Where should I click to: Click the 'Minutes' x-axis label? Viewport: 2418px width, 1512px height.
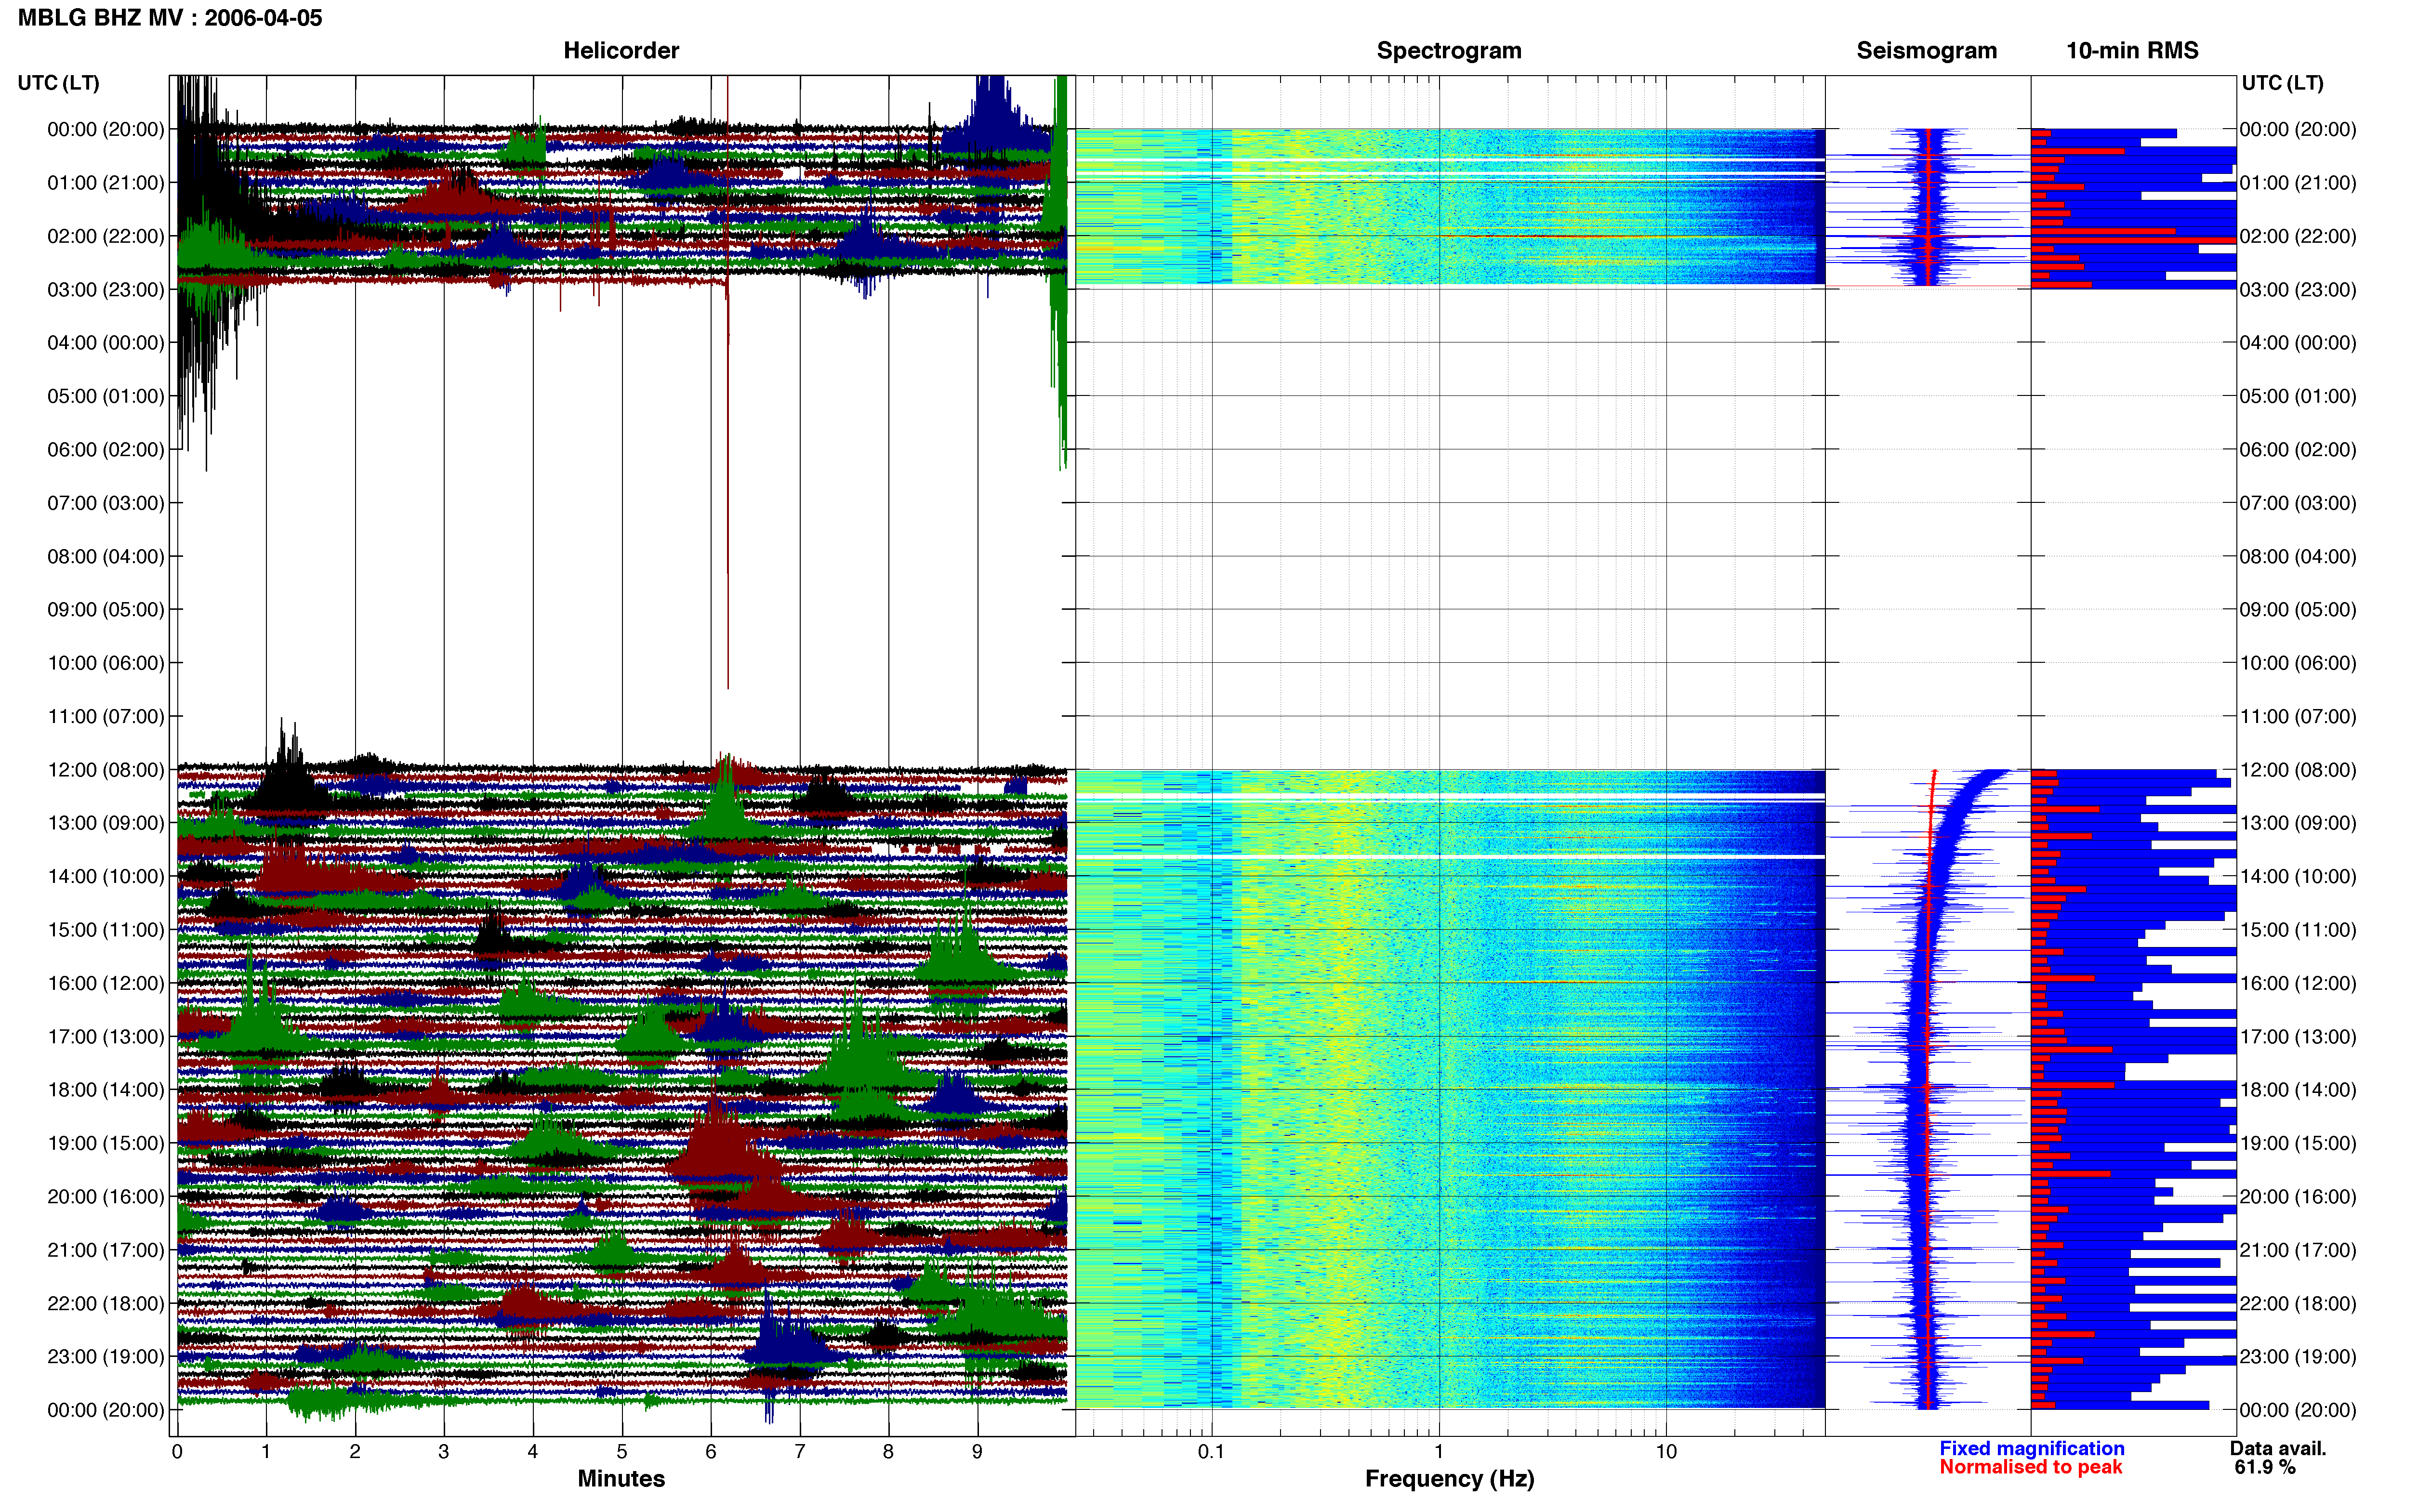(x=621, y=1479)
